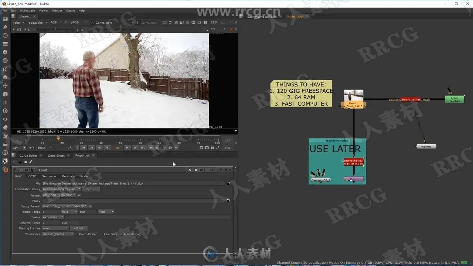Open the RGB display channel dropdown
Screen dimensions: 473x266
coord(56,23)
